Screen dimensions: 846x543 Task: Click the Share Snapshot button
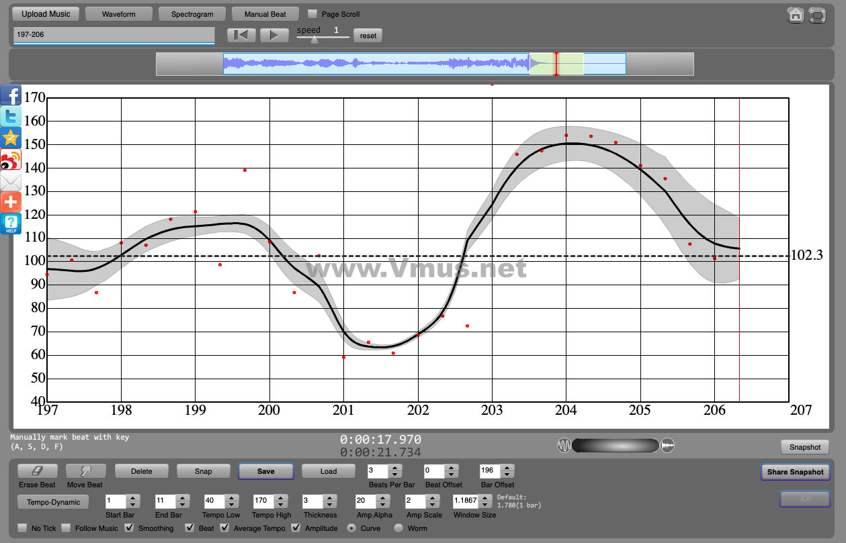(x=795, y=472)
